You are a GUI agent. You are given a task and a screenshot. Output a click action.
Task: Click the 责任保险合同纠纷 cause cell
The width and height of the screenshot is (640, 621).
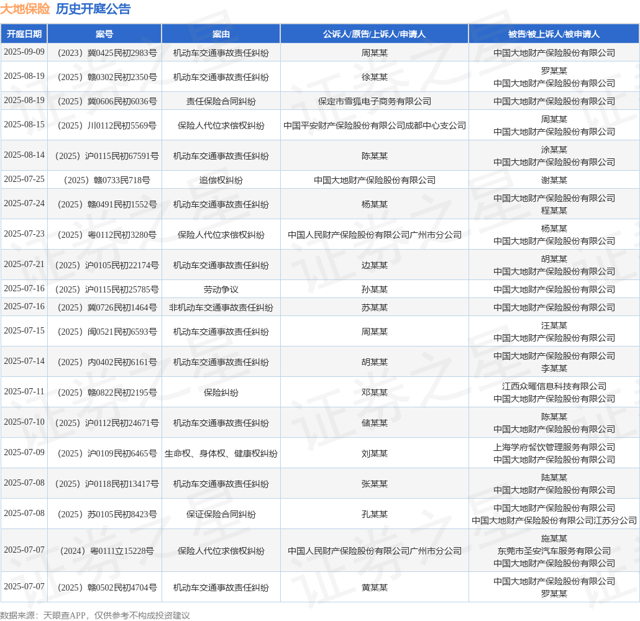click(x=221, y=101)
